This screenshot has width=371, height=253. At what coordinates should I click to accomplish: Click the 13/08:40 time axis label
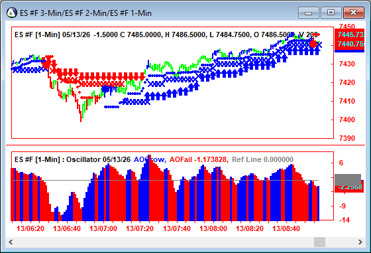(286, 229)
